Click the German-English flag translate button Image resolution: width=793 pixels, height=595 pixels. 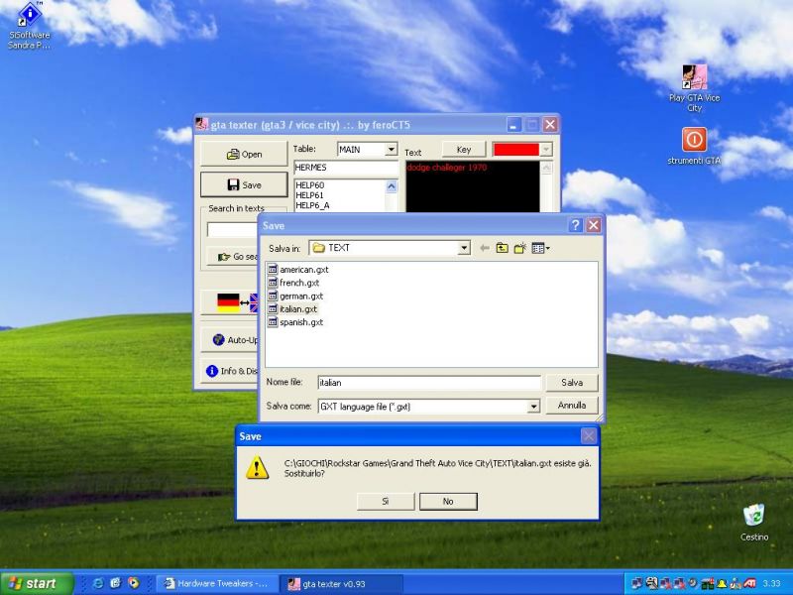[x=231, y=302]
